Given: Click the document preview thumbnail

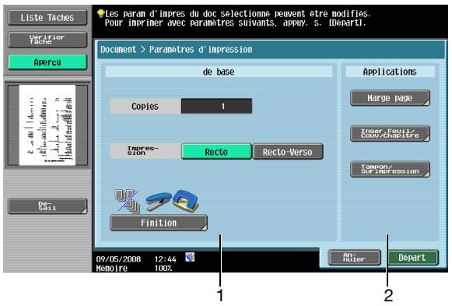Looking at the screenshot, I should 47,125.
